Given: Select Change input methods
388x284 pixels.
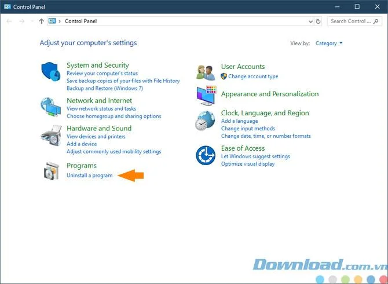Looking at the screenshot, I should coord(248,129).
